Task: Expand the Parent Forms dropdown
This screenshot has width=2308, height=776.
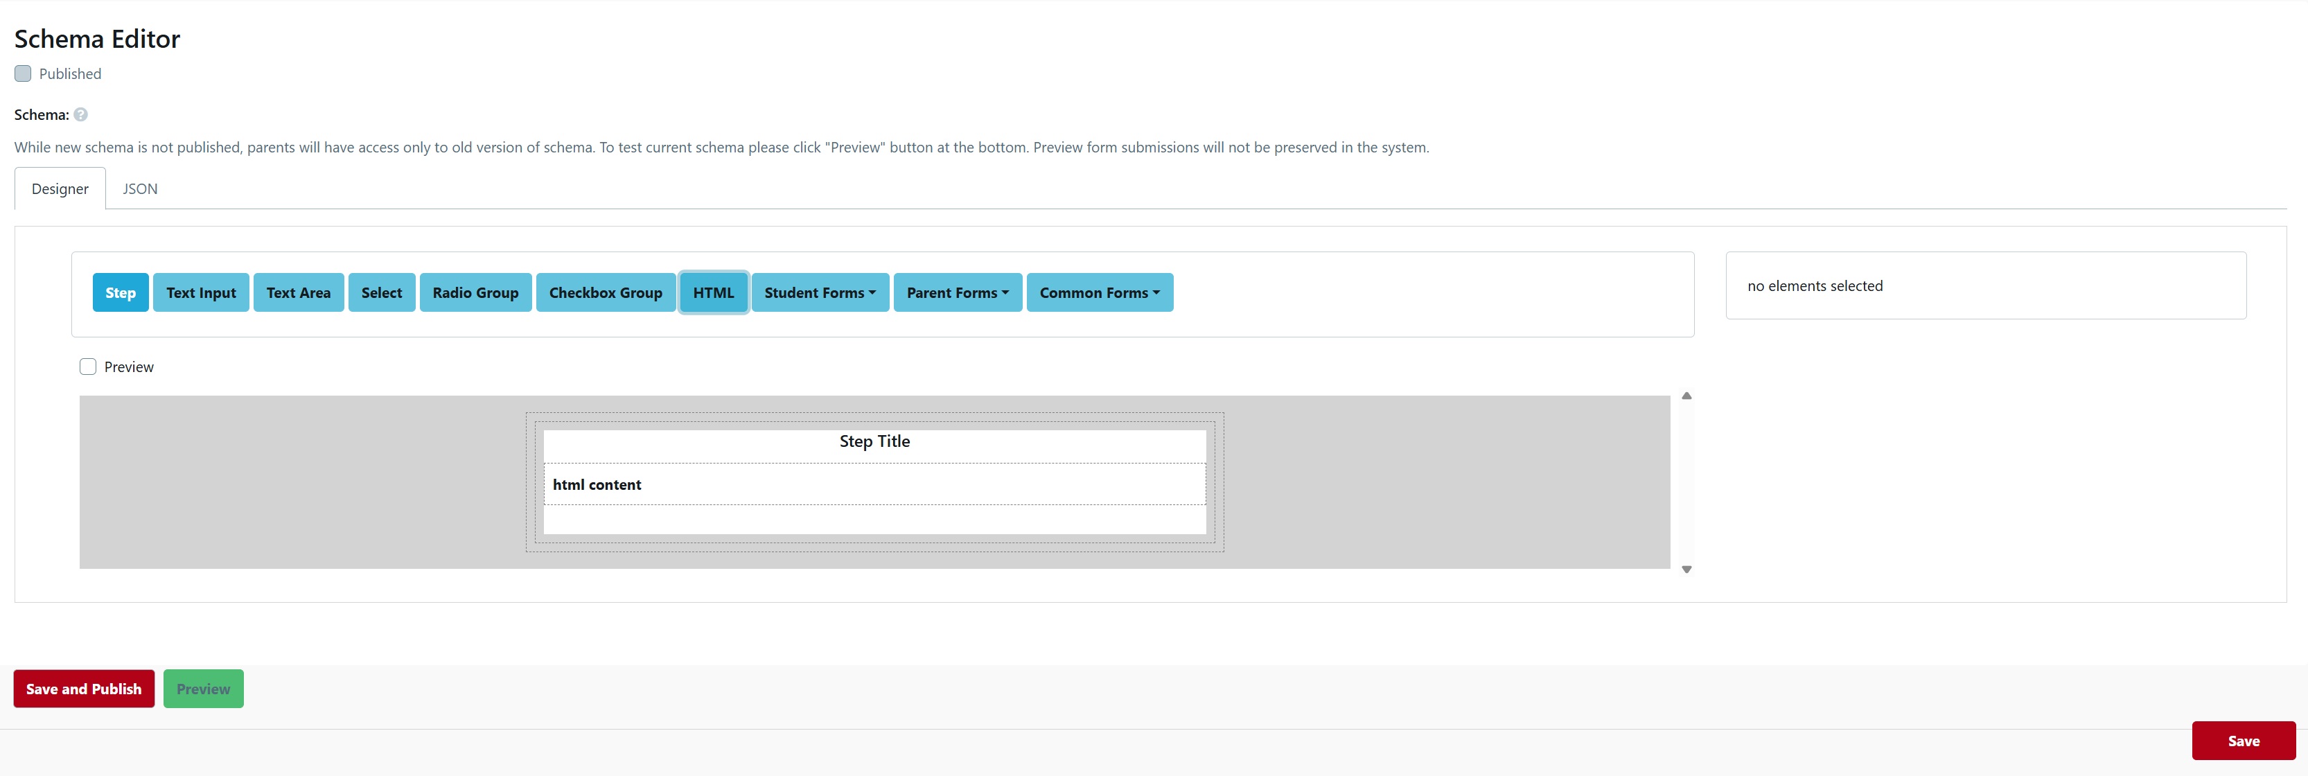Action: pos(957,292)
